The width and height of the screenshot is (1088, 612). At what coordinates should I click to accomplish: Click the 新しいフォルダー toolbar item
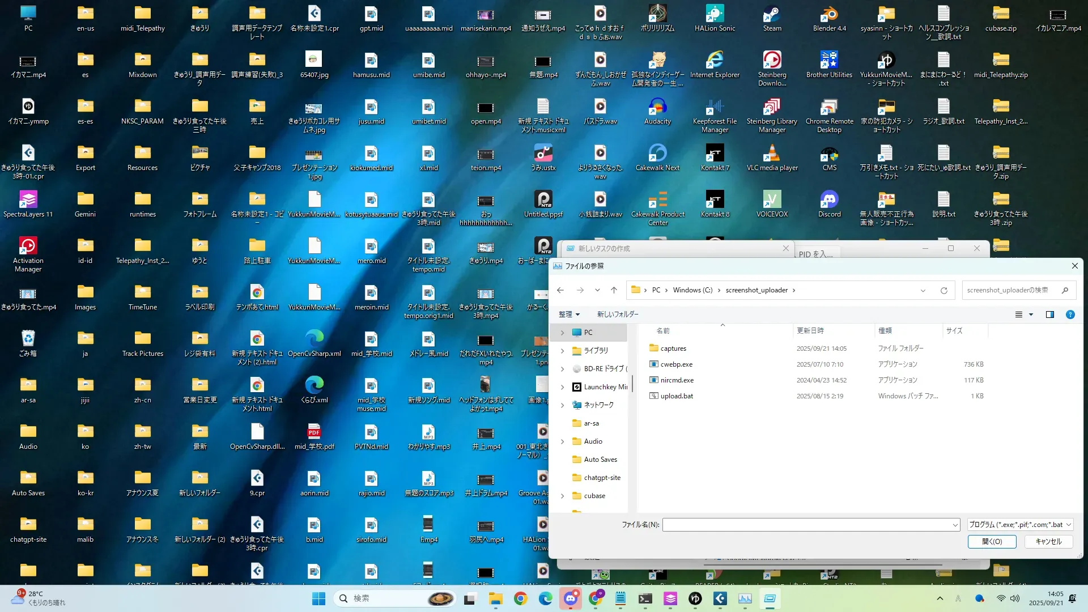(x=618, y=314)
